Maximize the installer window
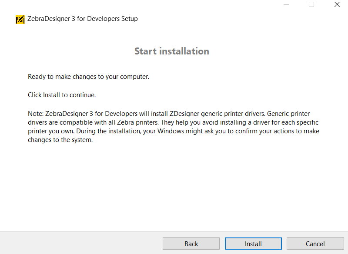 (x=311, y=4)
